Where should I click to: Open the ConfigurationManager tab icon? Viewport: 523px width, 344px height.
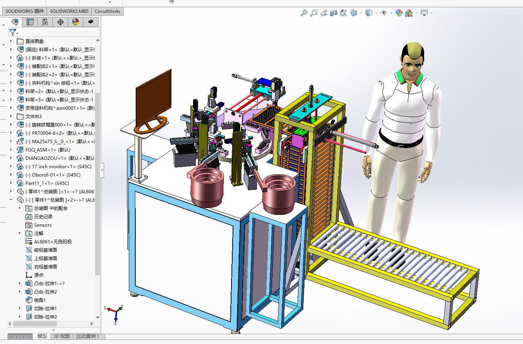(x=45, y=22)
